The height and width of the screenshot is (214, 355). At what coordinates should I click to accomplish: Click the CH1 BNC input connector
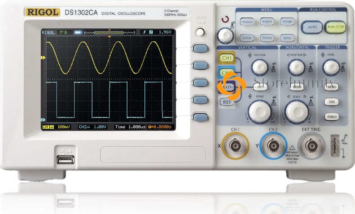pyautogui.click(x=235, y=146)
